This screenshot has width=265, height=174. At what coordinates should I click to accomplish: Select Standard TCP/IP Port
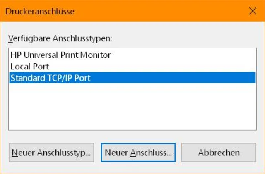point(51,78)
